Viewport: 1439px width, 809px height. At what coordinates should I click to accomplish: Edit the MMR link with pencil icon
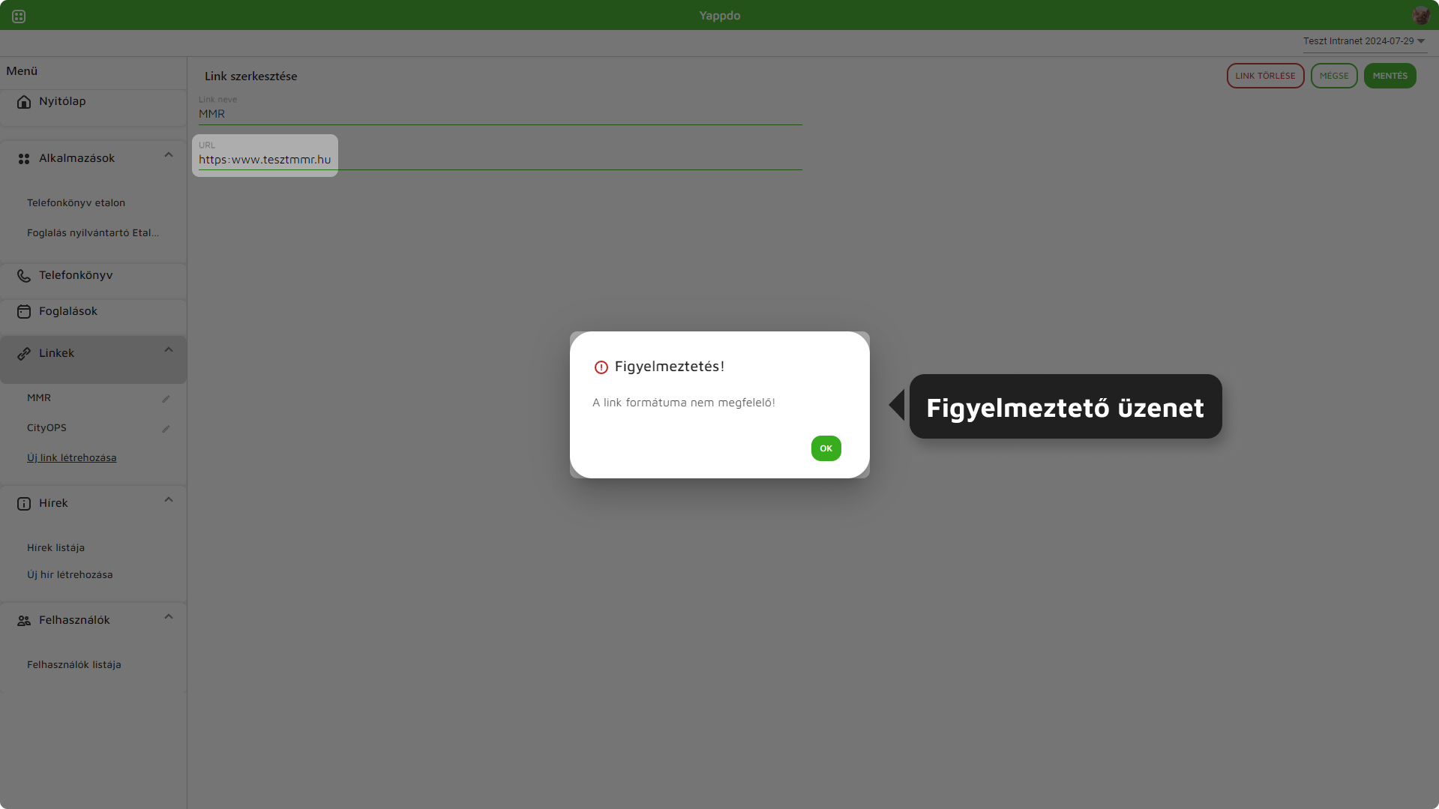click(166, 399)
